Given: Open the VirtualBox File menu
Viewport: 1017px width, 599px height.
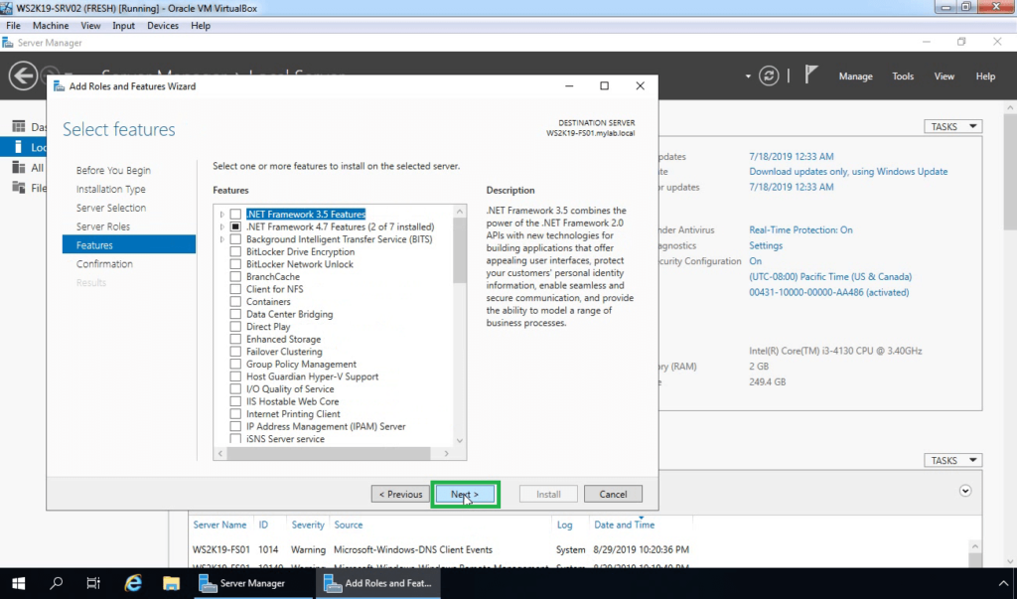Looking at the screenshot, I should click(x=13, y=25).
